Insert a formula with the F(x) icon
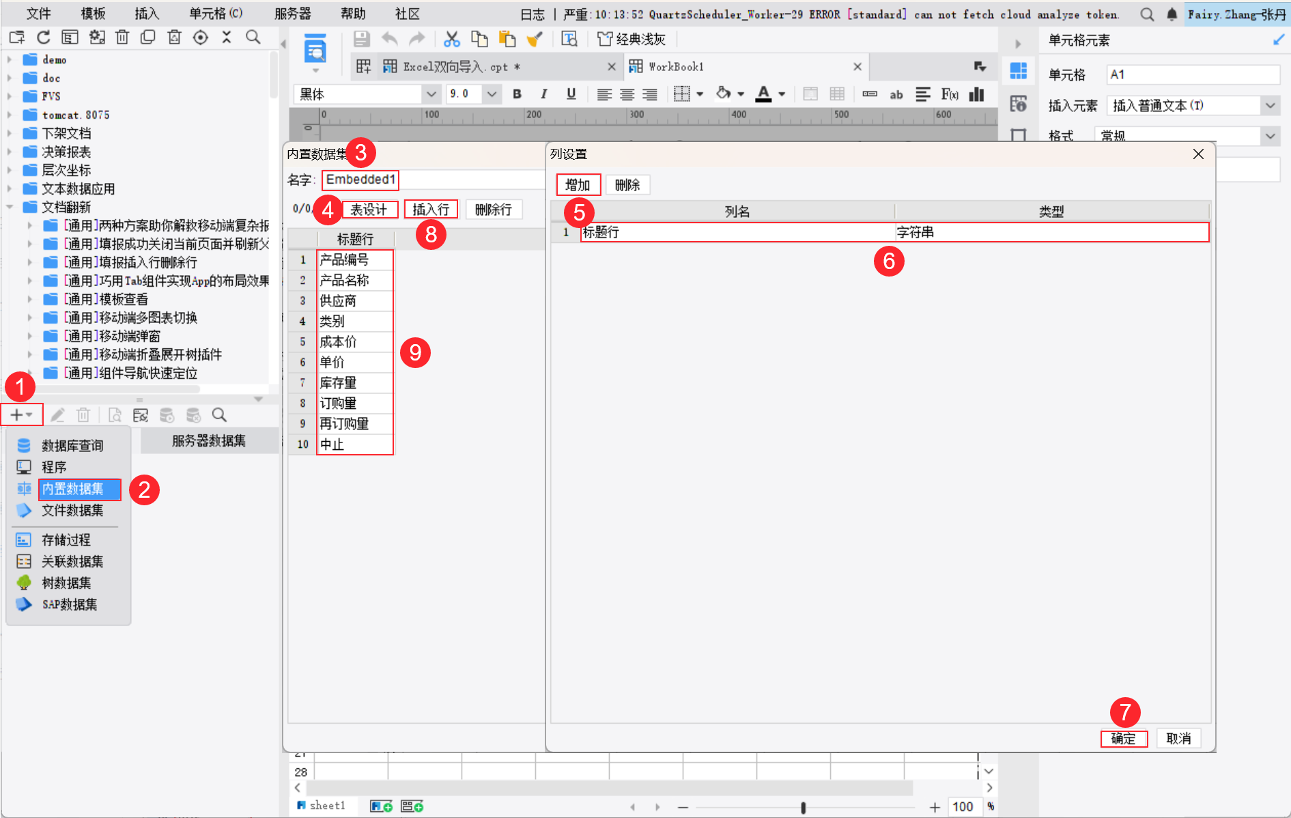1291x818 pixels. [950, 94]
